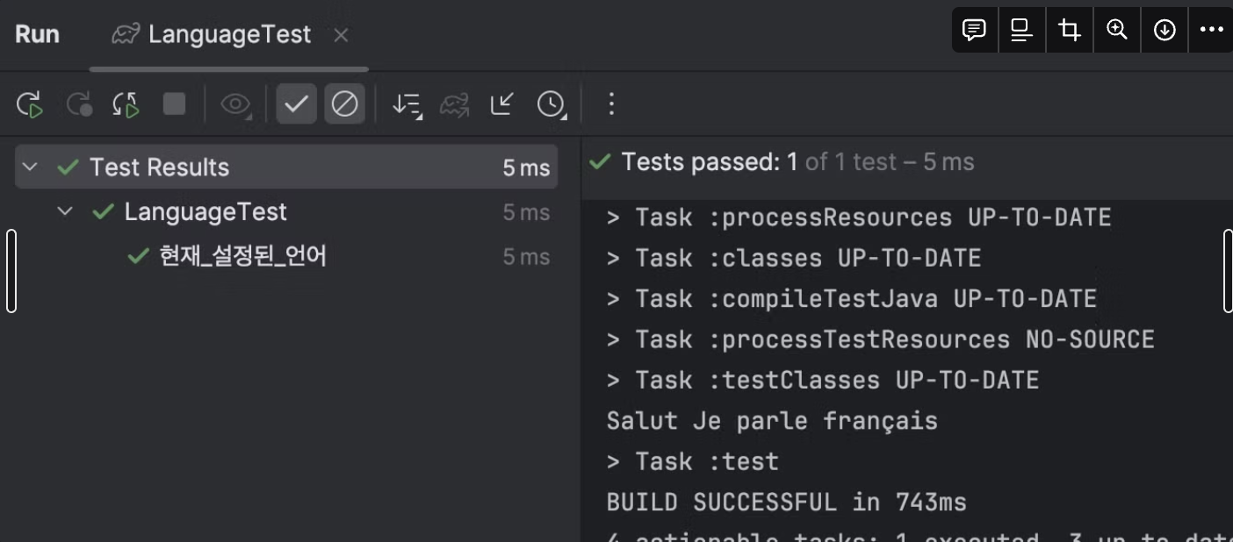Click Rerun Failed Tests icon

coord(79,105)
